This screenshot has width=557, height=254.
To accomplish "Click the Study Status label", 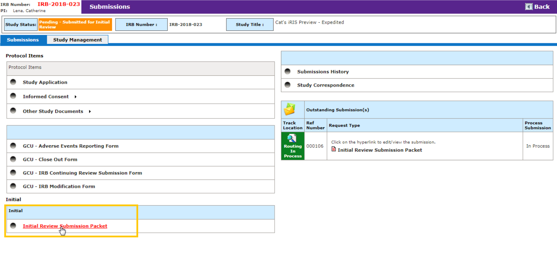I will [21, 24].
